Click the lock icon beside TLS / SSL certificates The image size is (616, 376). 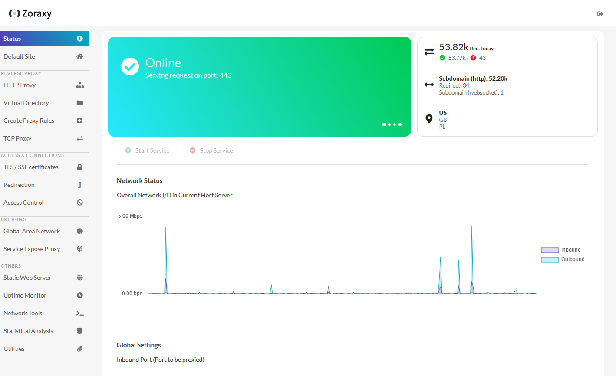(x=80, y=167)
